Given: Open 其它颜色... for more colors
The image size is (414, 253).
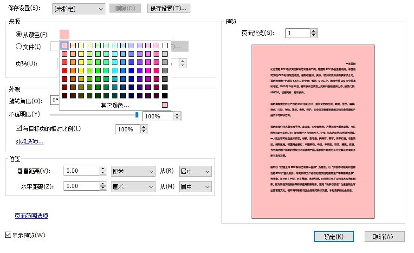Looking at the screenshot, I should (115, 105).
